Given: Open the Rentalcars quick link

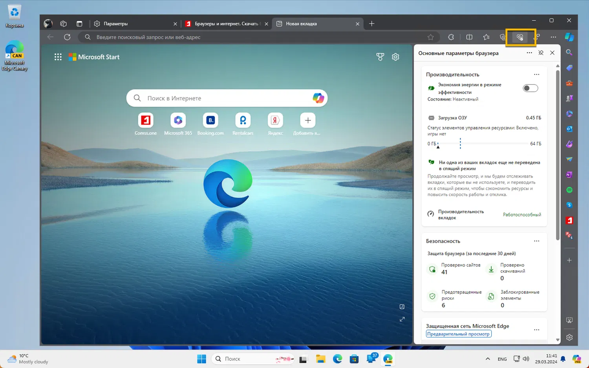Looking at the screenshot, I should coord(243,124).
